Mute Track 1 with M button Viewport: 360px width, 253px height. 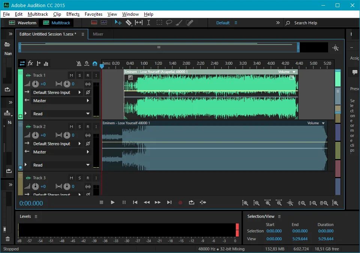pyautogui.click(x=71, y=75)
